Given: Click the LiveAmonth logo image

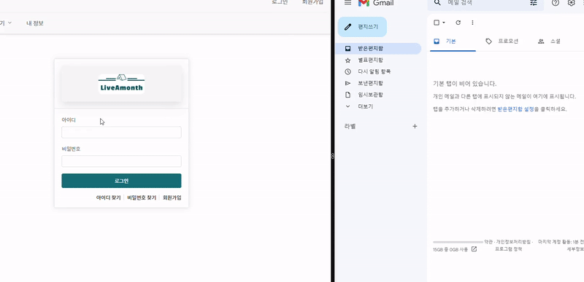Looking at the screenshot, I should coord(121,84).
